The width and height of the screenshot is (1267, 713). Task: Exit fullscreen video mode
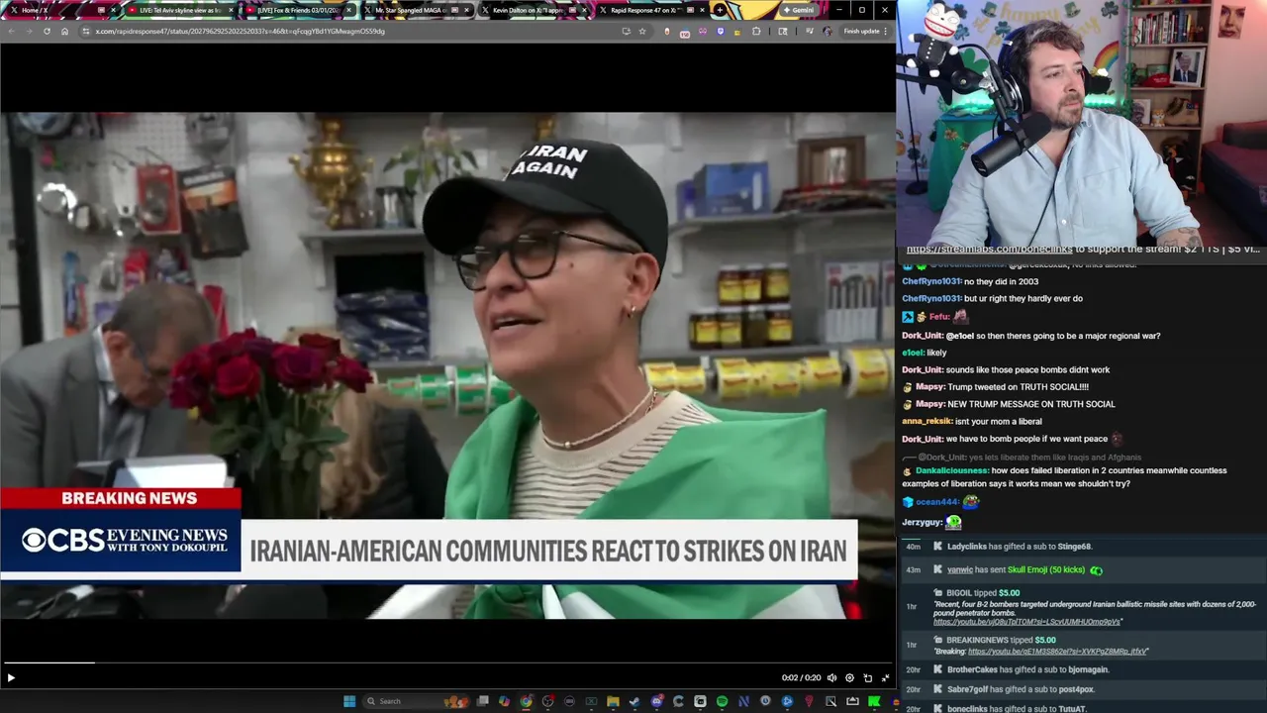pyautogui.click(x=885, y=678)
